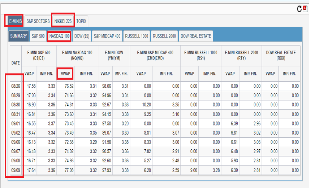Select the E-MINIS tab
This screenshot has width=311, height=189.
click(x=15, y=21)
